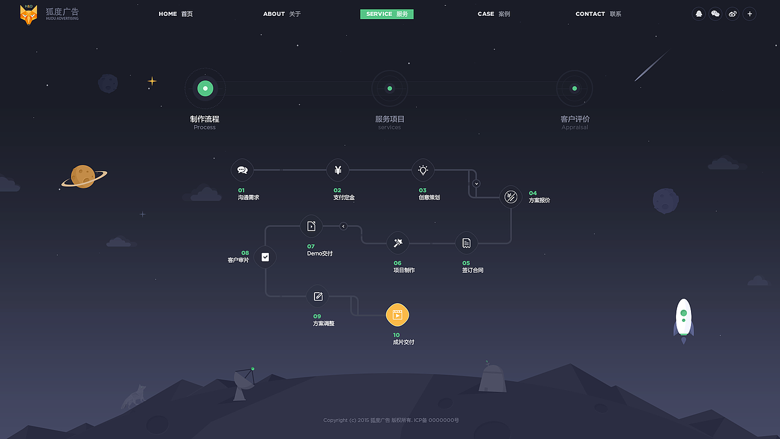Select step 07 Demo file icon
Viewport: 780px width, 439px height.
click(311, 226)
